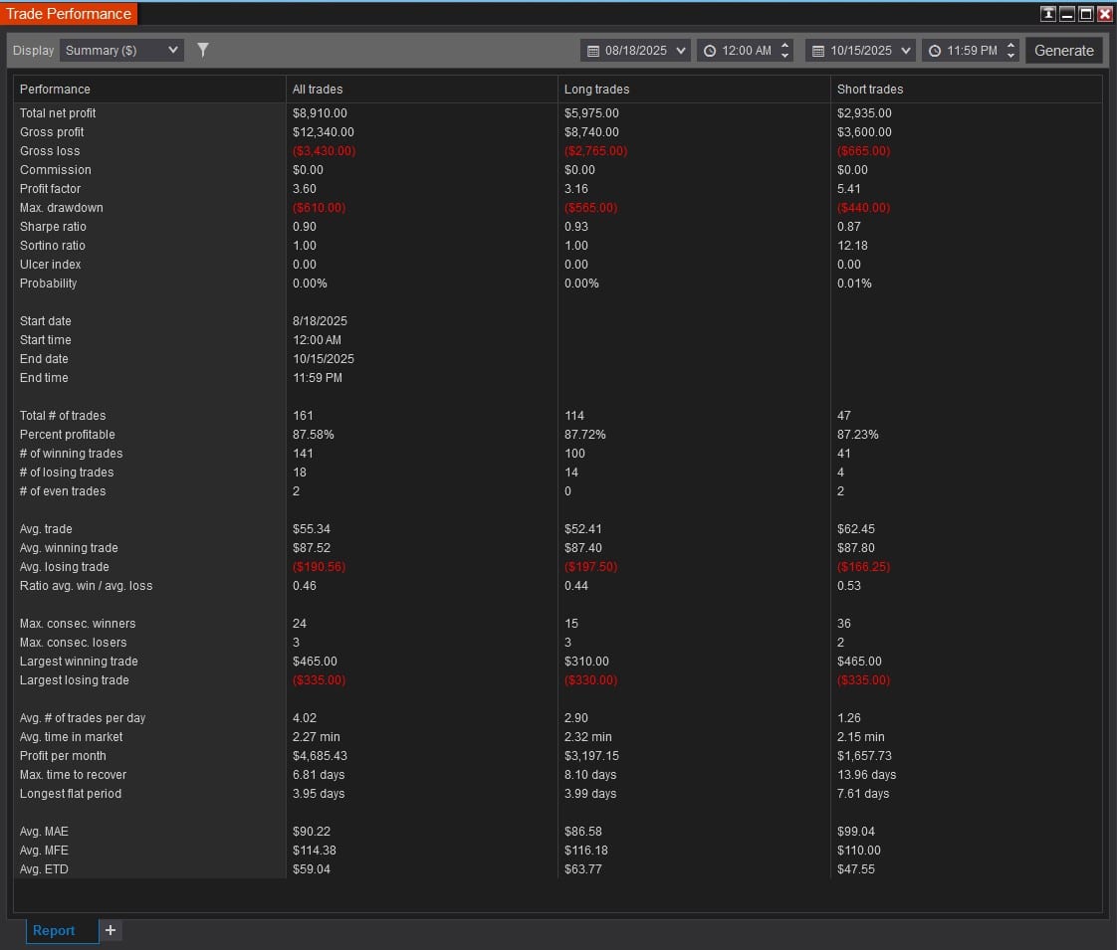1117x950 pixels.
Task: Click the end date calendar icon
Action: [818, 51]
